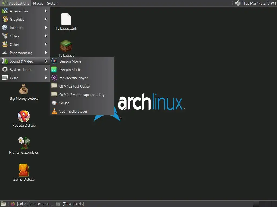Click the Internet globe icon
This screenshot has width=277, height=207.
click(5, 28)
